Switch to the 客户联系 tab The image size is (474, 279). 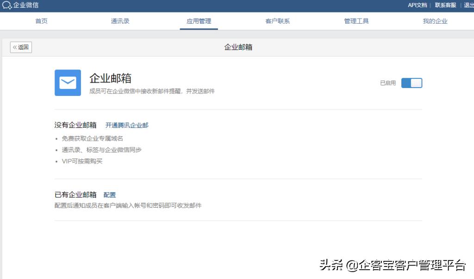tap(277, 20)
